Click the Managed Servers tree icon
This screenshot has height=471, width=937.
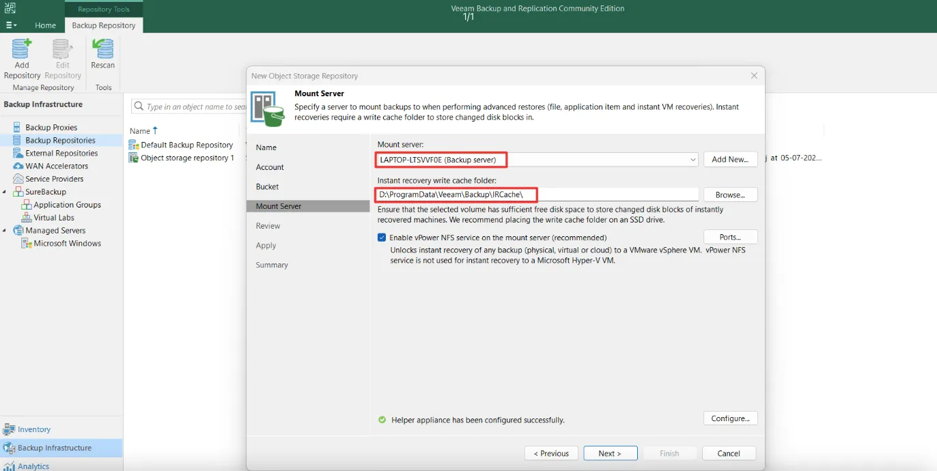click(x=18, y=231)
